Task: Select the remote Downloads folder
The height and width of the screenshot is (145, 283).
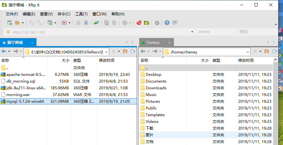Action: point(206,88)
